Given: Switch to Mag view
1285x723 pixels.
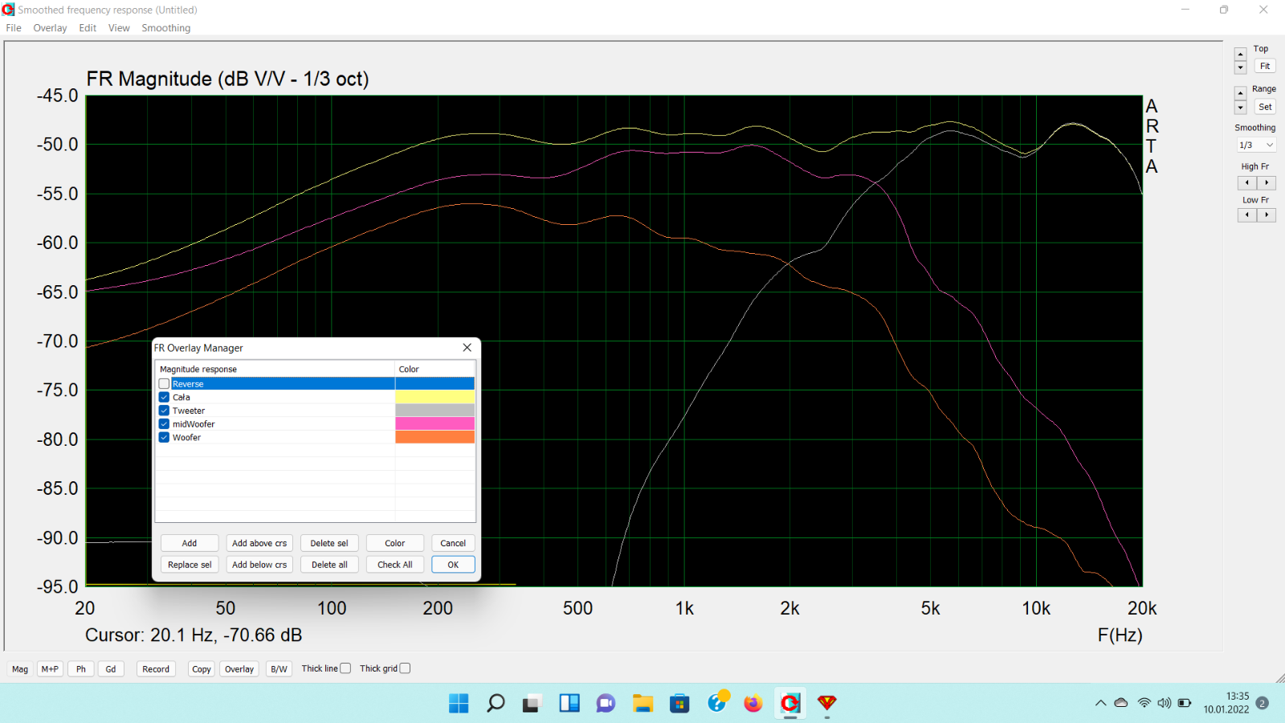Looking at the screenshot, I should (20, 669).
